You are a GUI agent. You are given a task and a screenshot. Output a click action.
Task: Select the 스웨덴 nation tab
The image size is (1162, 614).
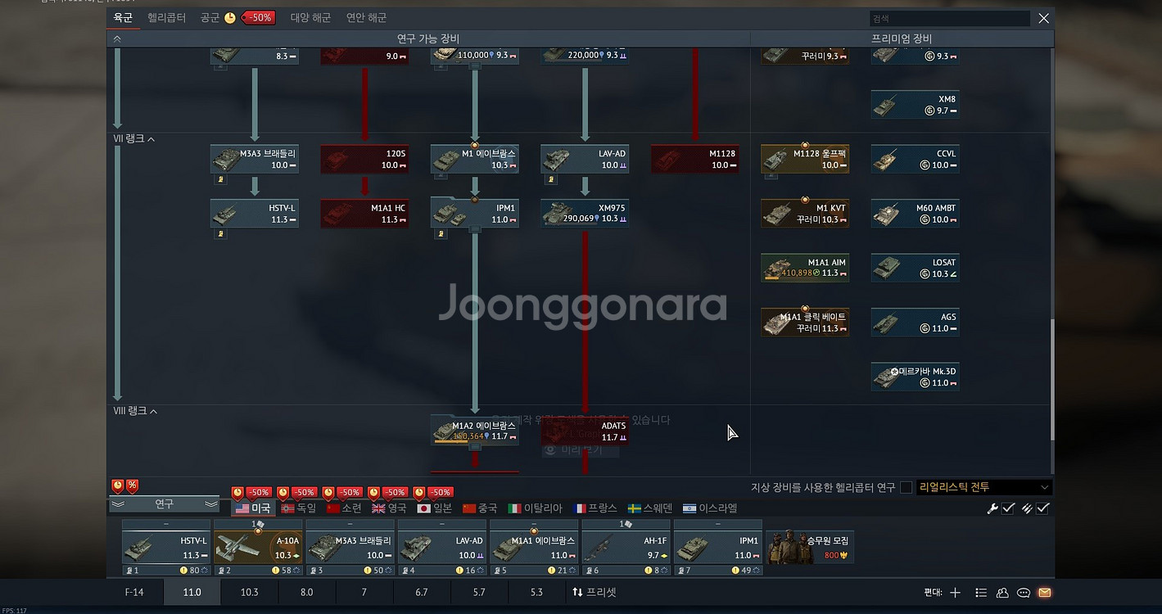tap(651, 508)
